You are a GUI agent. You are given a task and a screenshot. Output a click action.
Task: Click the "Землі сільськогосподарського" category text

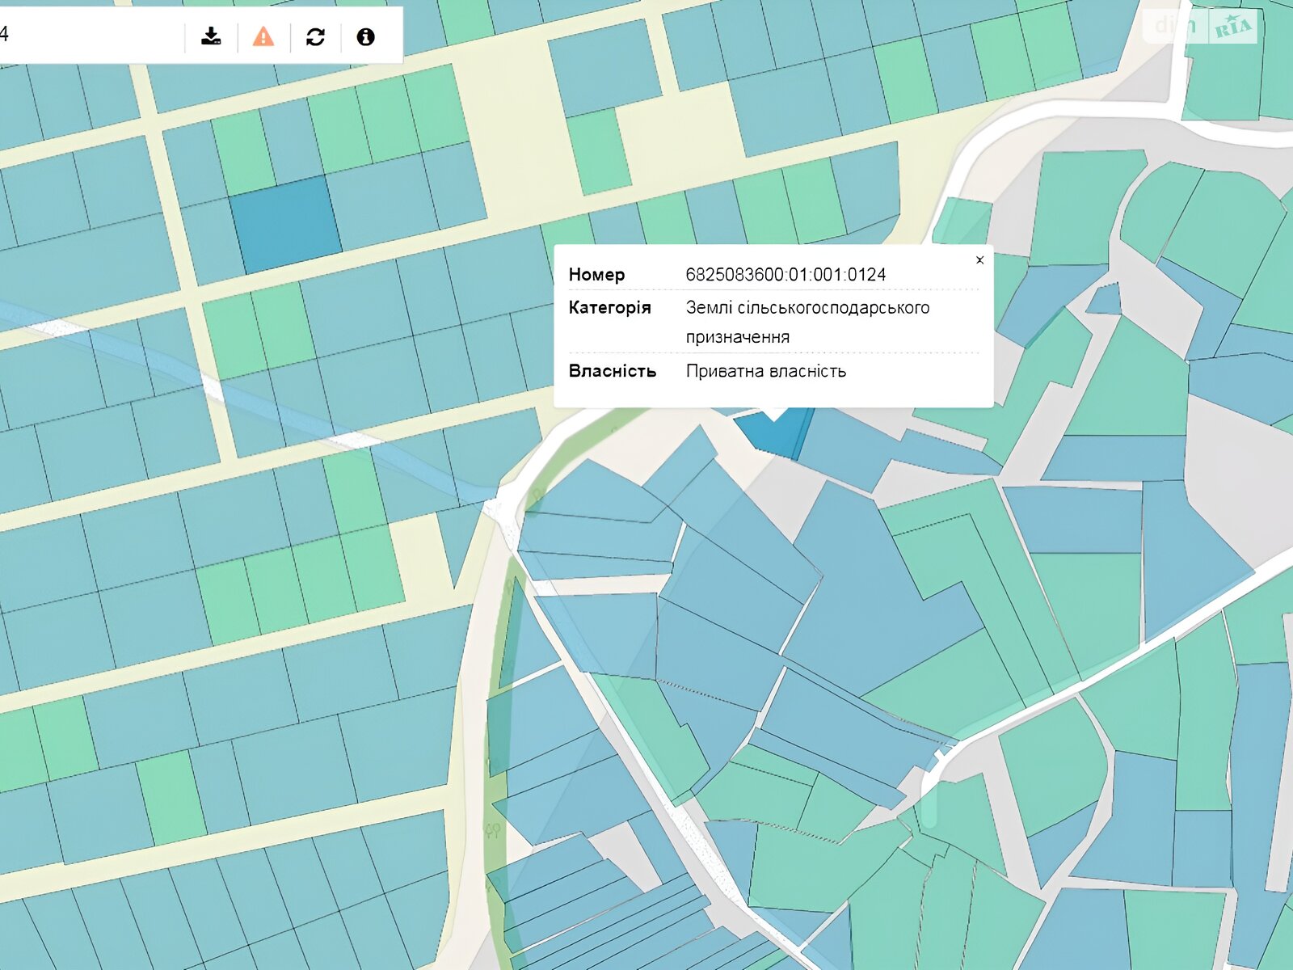click(807, 308)
